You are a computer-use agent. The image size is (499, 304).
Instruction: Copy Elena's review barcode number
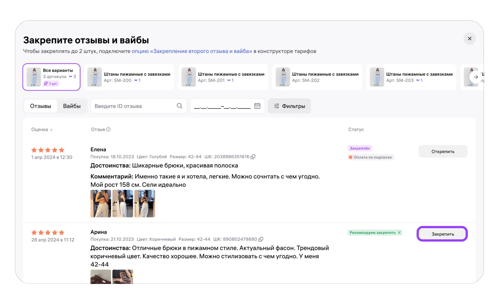(x=253, y=157)
